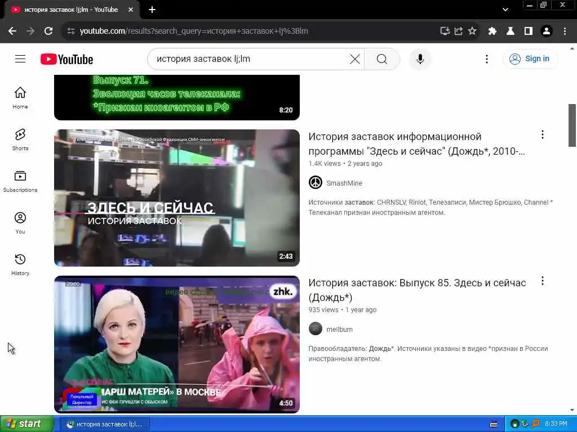Image resolution: width=577 pixels, height=432 pixels.
Task: Select the история заставок YouTube tab
Action: 72,10
